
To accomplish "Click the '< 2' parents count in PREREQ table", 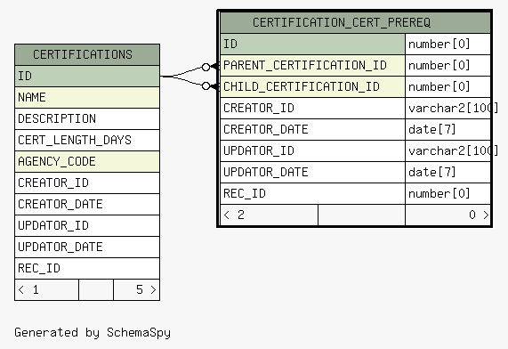I will pyautogui.click(x=270, y=215).
